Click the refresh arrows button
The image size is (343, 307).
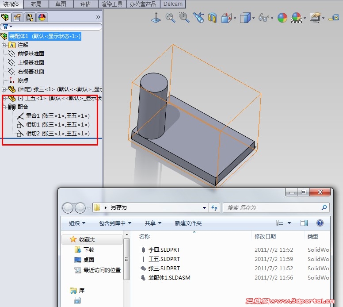pyautogui.click(x=214, y=207)
